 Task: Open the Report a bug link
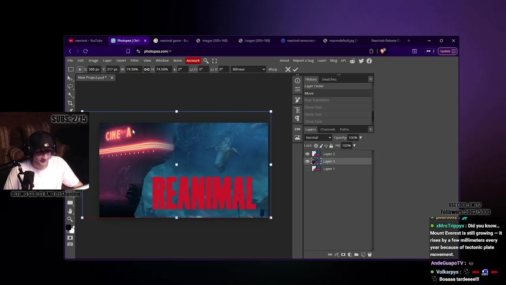303,61
